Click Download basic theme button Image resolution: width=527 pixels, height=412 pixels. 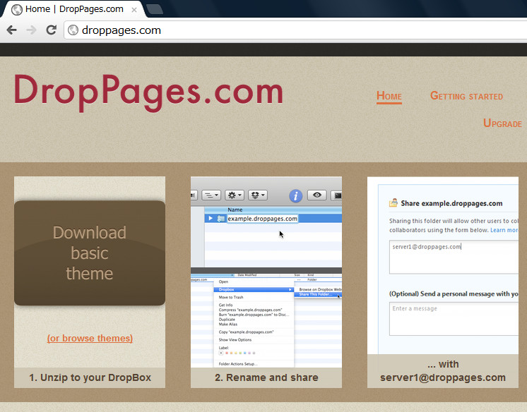click(90, 253)
